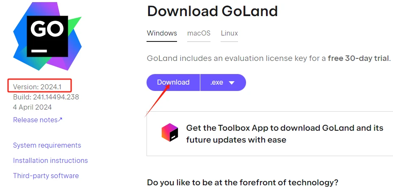This screenshot has width=393, height=187.
Task: Open the Third-party software link
Action: (x=46, y=176)
